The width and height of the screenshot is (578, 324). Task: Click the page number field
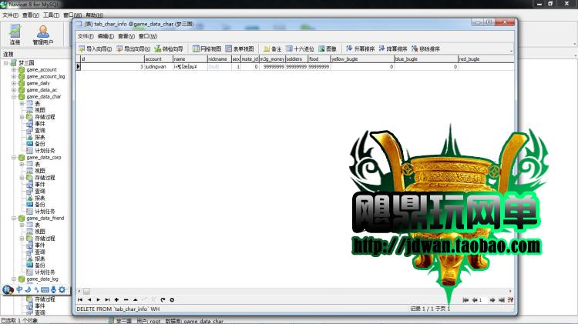pos(483,300)
